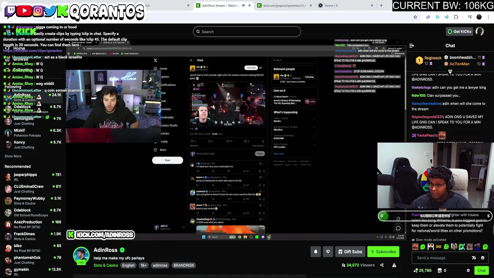Click the adinross tag
Screen dimensions: 494x278
click(x=160, y=265)
